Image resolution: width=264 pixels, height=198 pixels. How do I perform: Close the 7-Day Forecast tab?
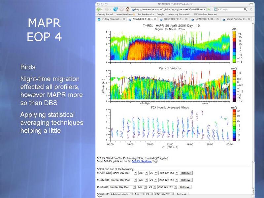(x=124, y=19)
